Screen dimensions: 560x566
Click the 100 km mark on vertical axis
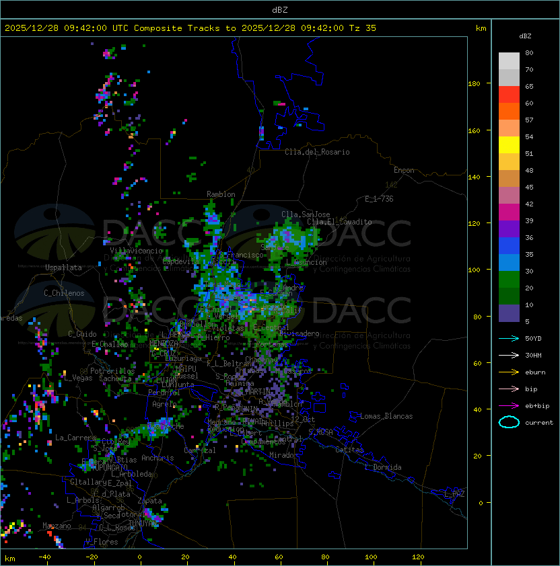[474, 270]
